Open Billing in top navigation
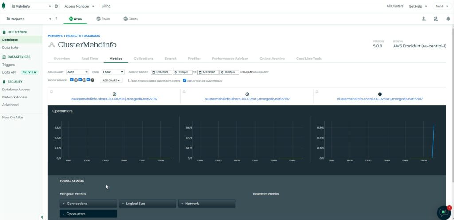This screenshot has height=220, width=454. [106, 6]
